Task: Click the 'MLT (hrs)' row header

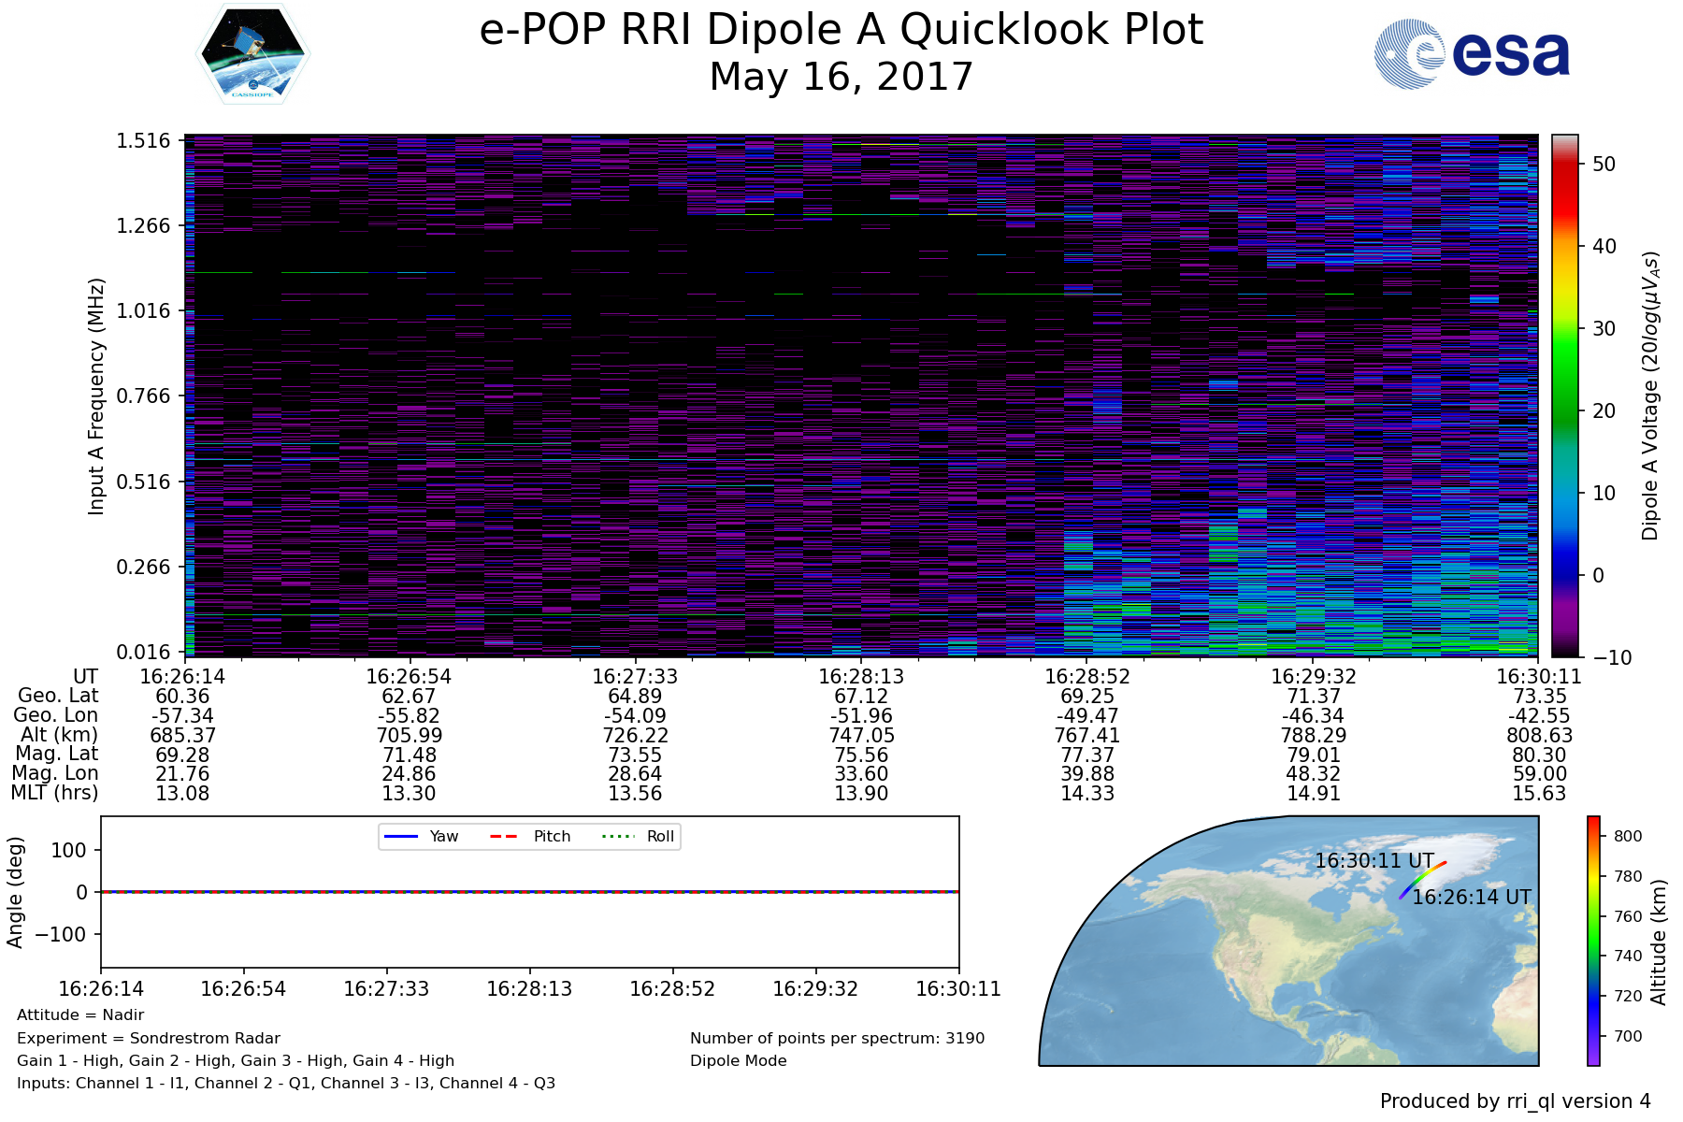Action: [x=54, y=793]
